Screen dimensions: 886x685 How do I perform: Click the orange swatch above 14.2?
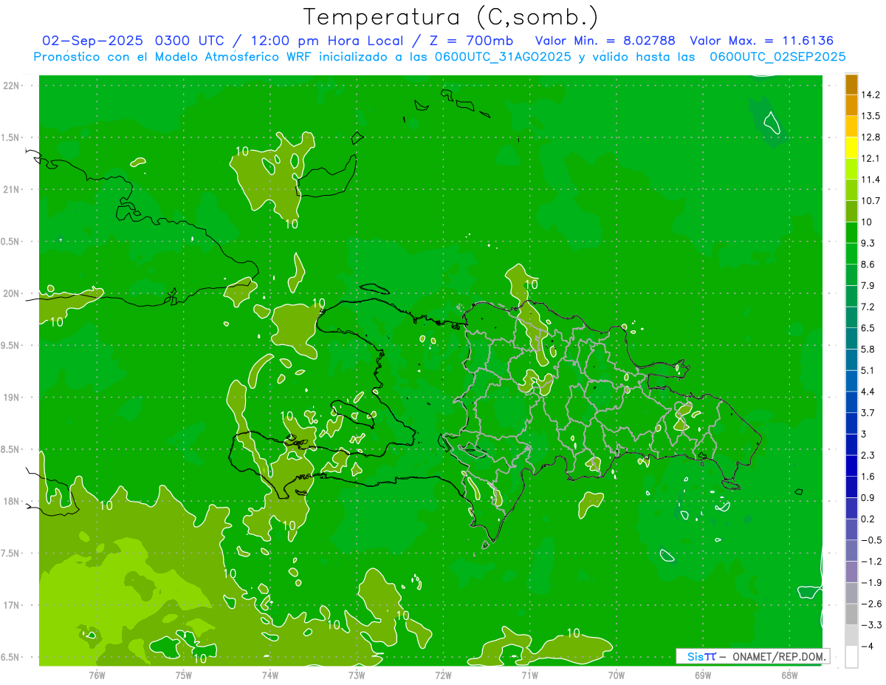[851, 84]
